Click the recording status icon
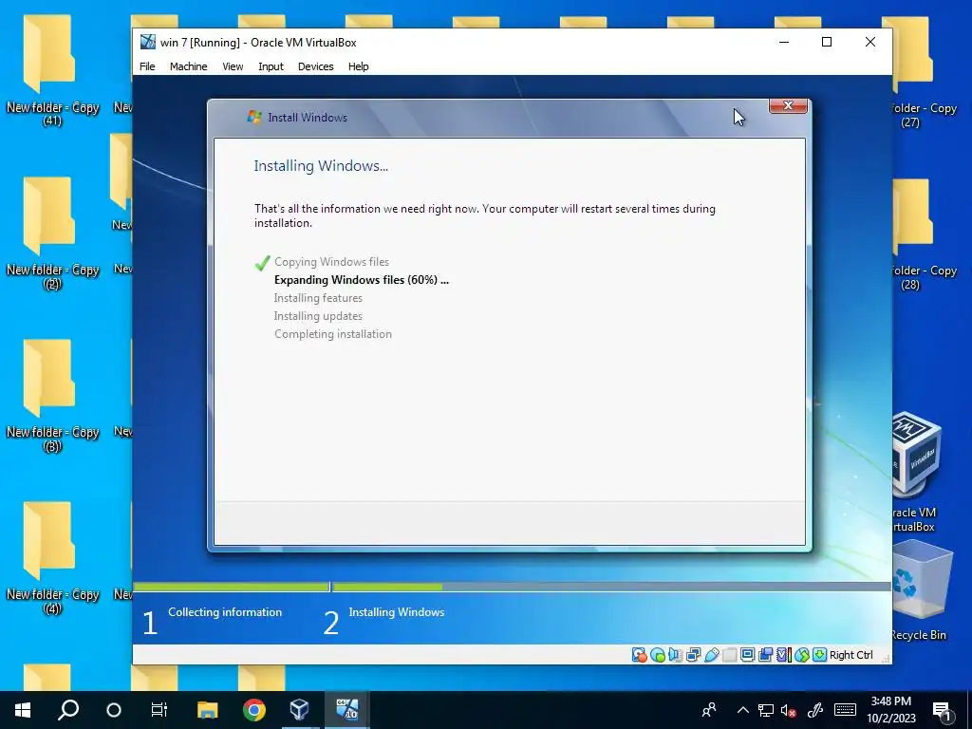The width and height of the screenshot is (972, 729). (x=765, y=655)
